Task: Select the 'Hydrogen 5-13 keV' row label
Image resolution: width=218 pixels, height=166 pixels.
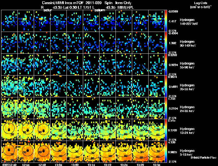Action: pos(187,153)
